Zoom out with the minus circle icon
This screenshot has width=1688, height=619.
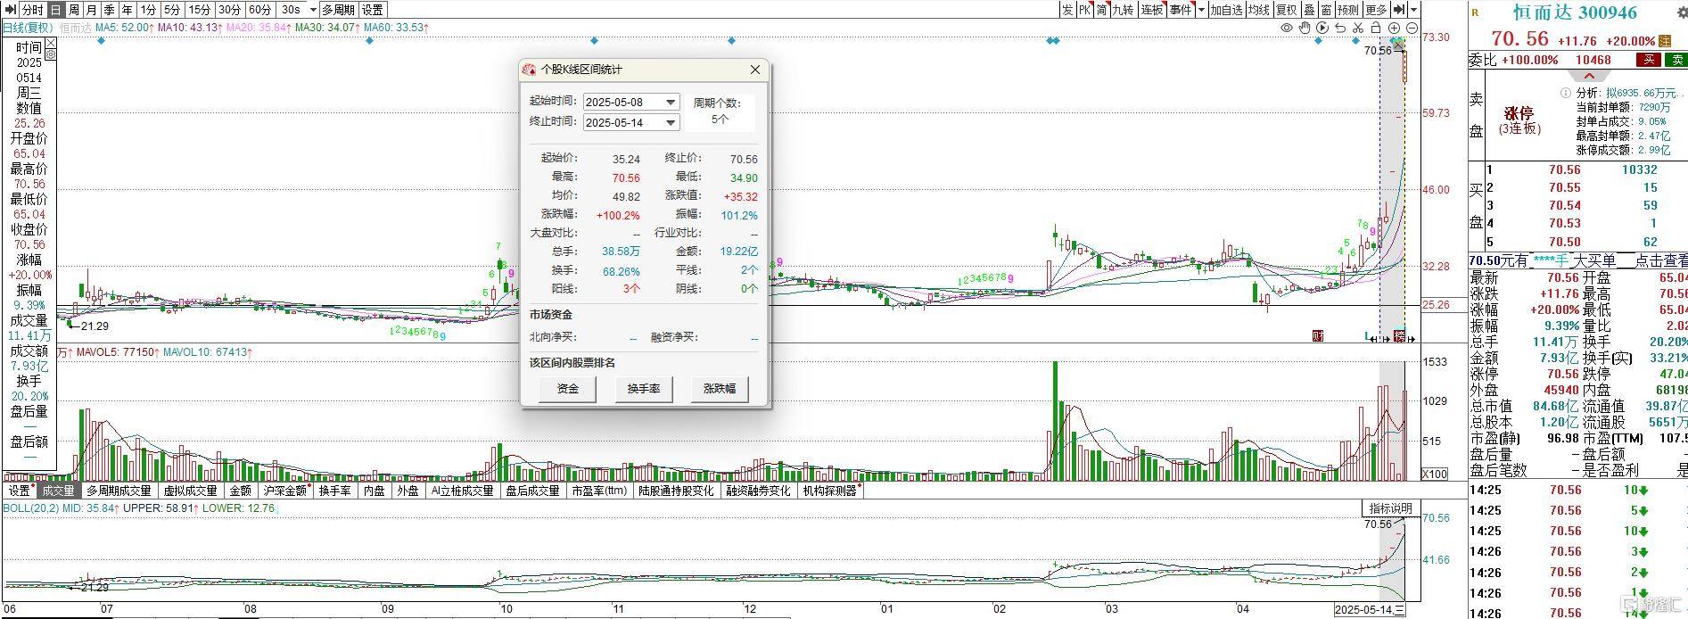1411,28
